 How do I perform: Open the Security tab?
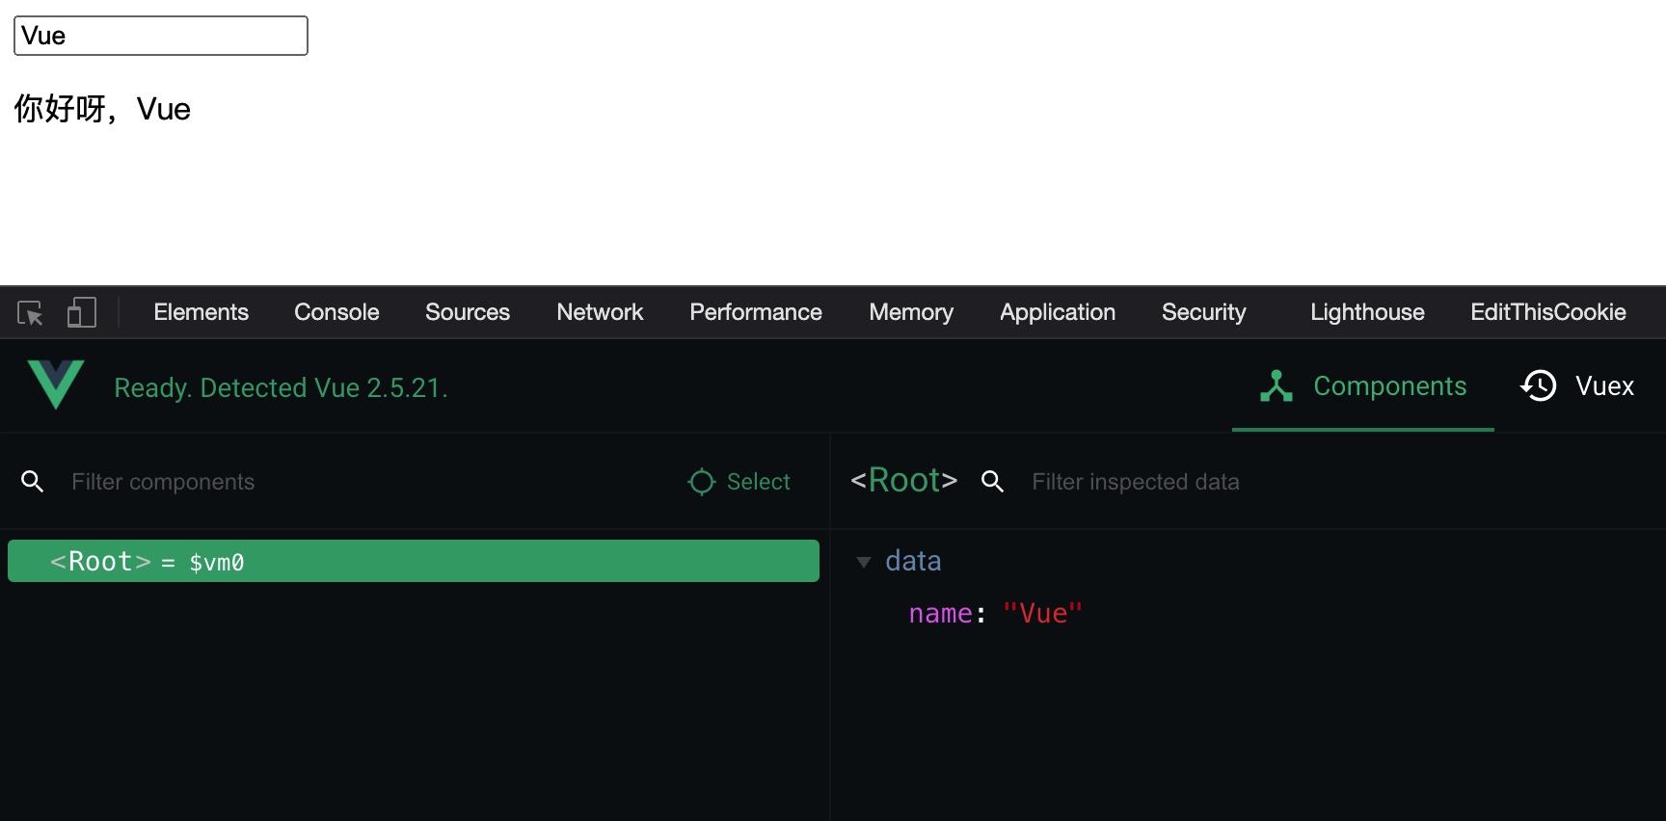point(1204,312)
